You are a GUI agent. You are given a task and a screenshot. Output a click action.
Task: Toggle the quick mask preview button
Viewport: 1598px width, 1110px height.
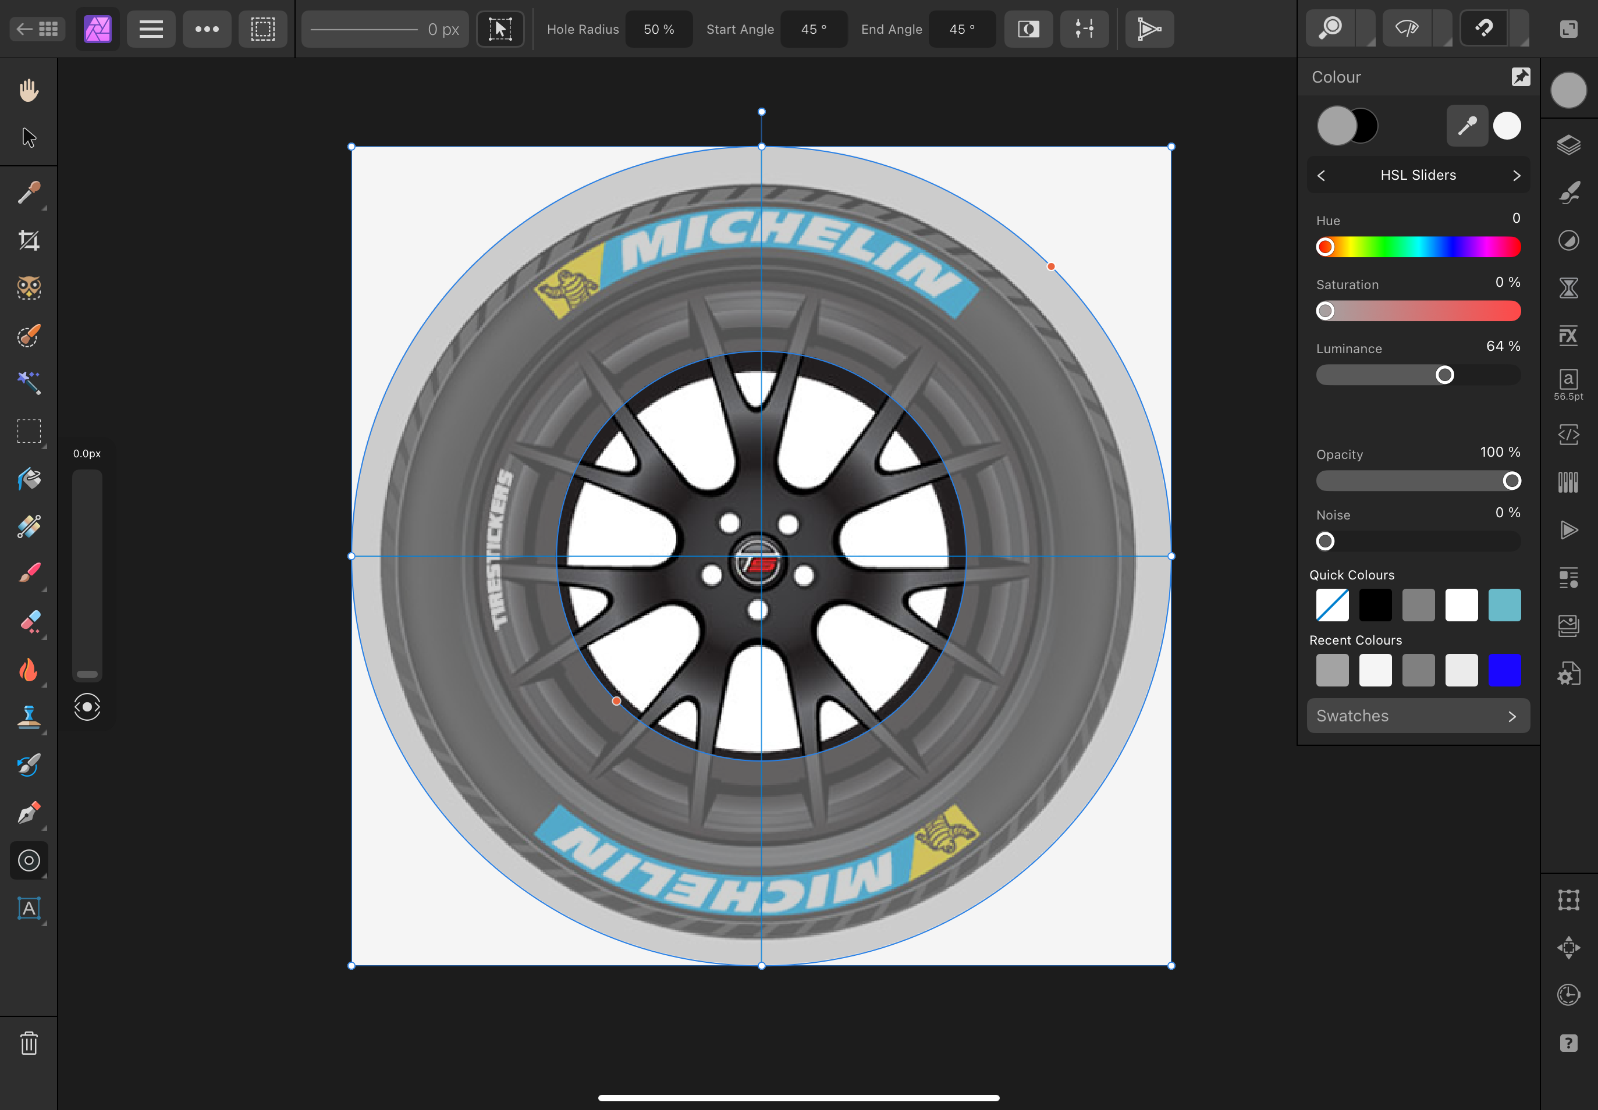pyautogui.click(x=1028, y=29)
